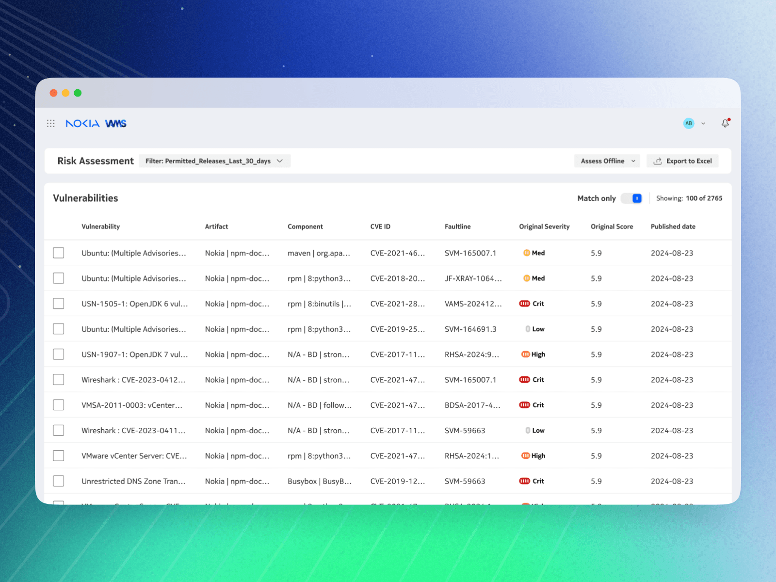This screenshot has height=582, width=776.
Task: Open the Permitted_Releases_Last_30_days filter dropdown
Action: (x=214, y=161)
